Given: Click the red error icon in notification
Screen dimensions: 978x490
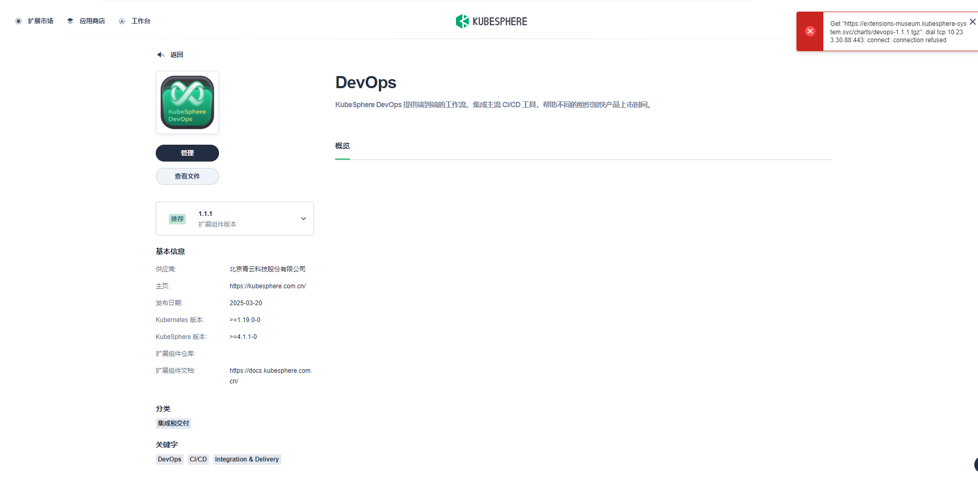Looking at the screenshot, I should (810, 31).
